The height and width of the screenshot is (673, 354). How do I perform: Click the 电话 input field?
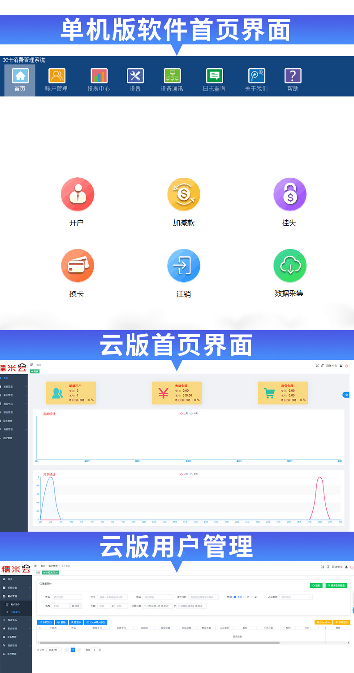coord(158,597)
